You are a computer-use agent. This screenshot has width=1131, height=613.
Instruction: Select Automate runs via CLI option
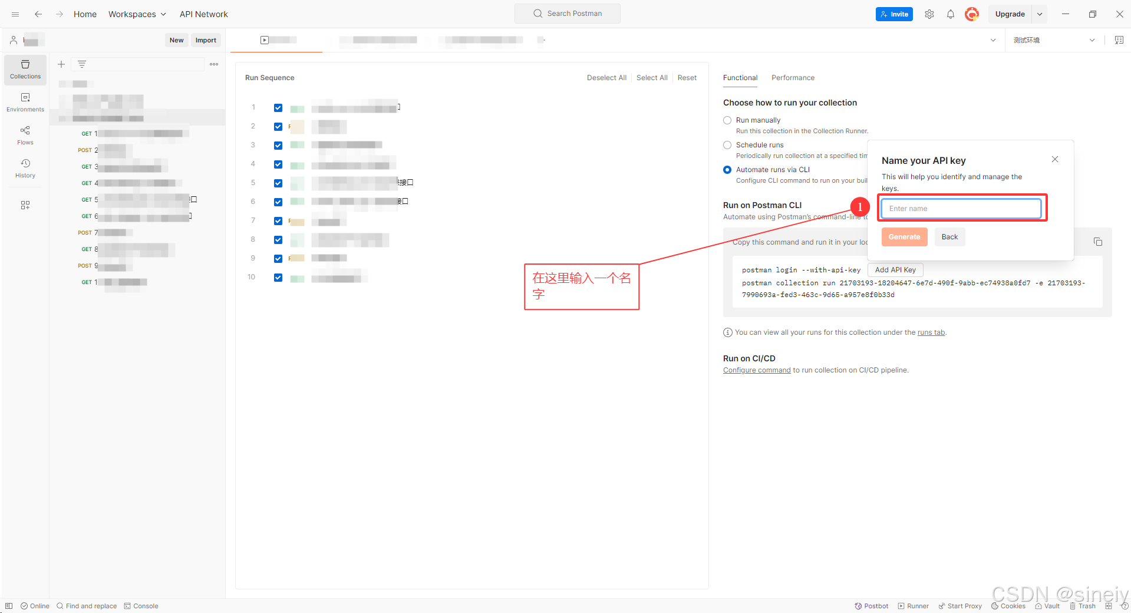pos(727,170)
